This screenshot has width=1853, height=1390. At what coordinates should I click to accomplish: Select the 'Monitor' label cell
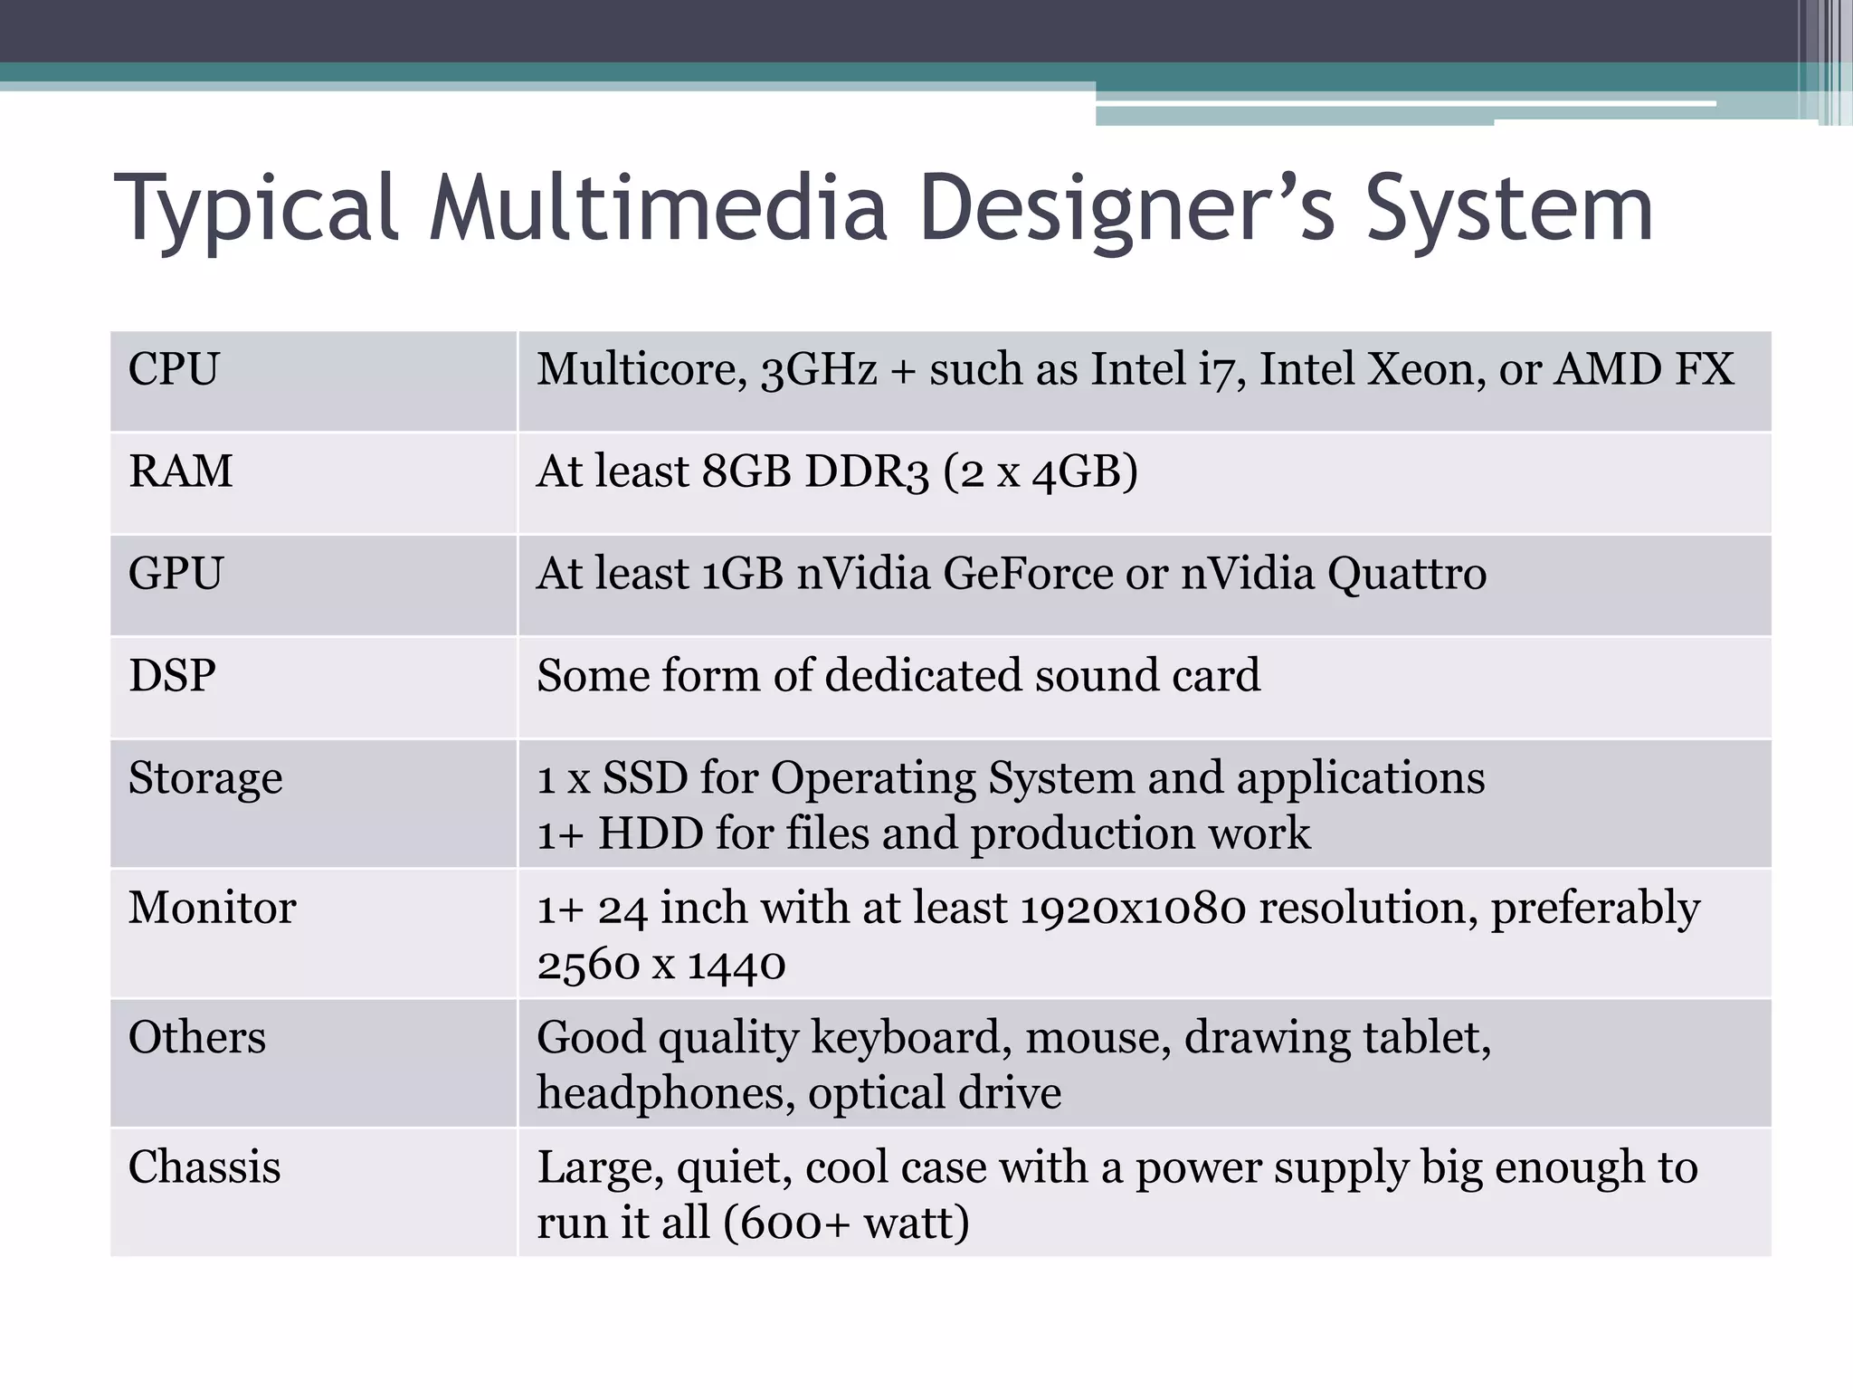pos(314,933)
